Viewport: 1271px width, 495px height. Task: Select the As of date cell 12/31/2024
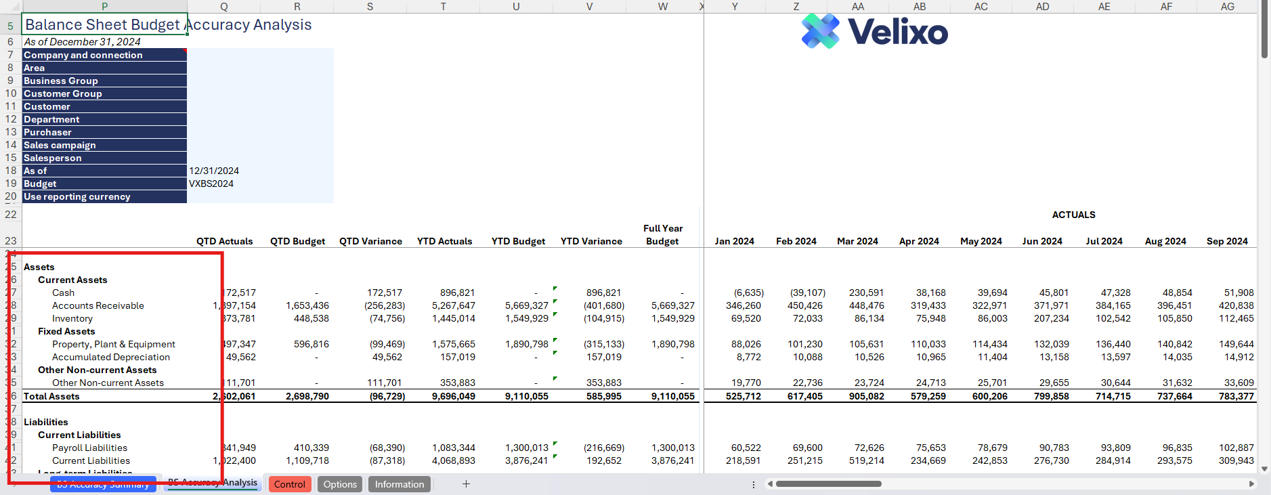coord(214,171)
